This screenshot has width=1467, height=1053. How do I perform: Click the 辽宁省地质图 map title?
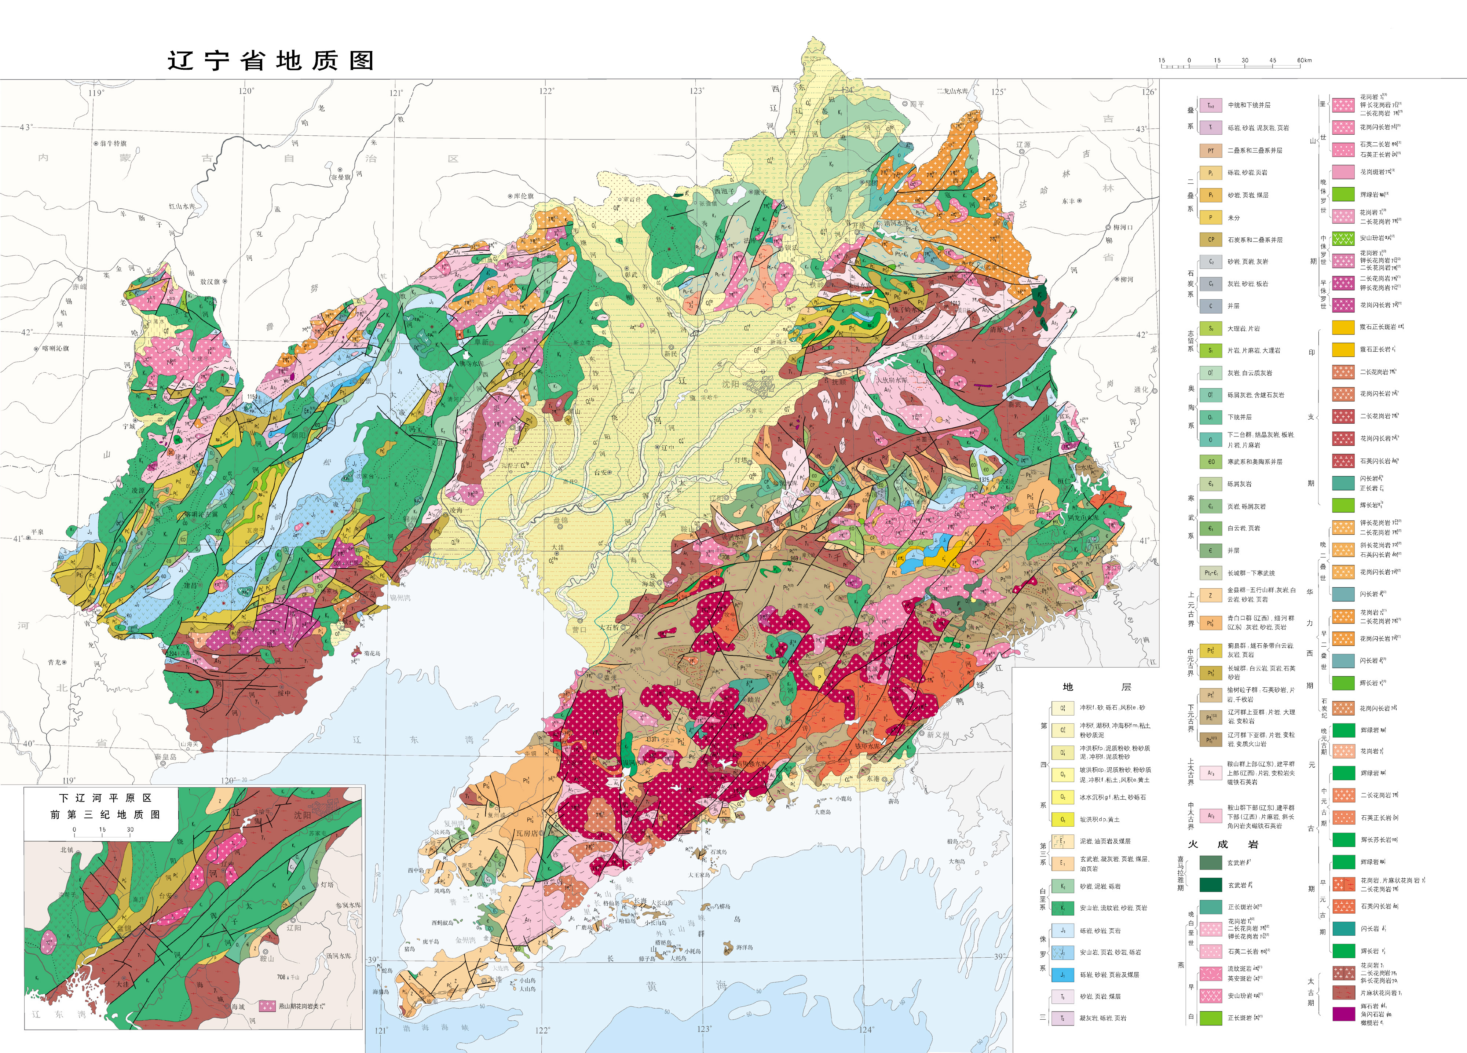270,61
